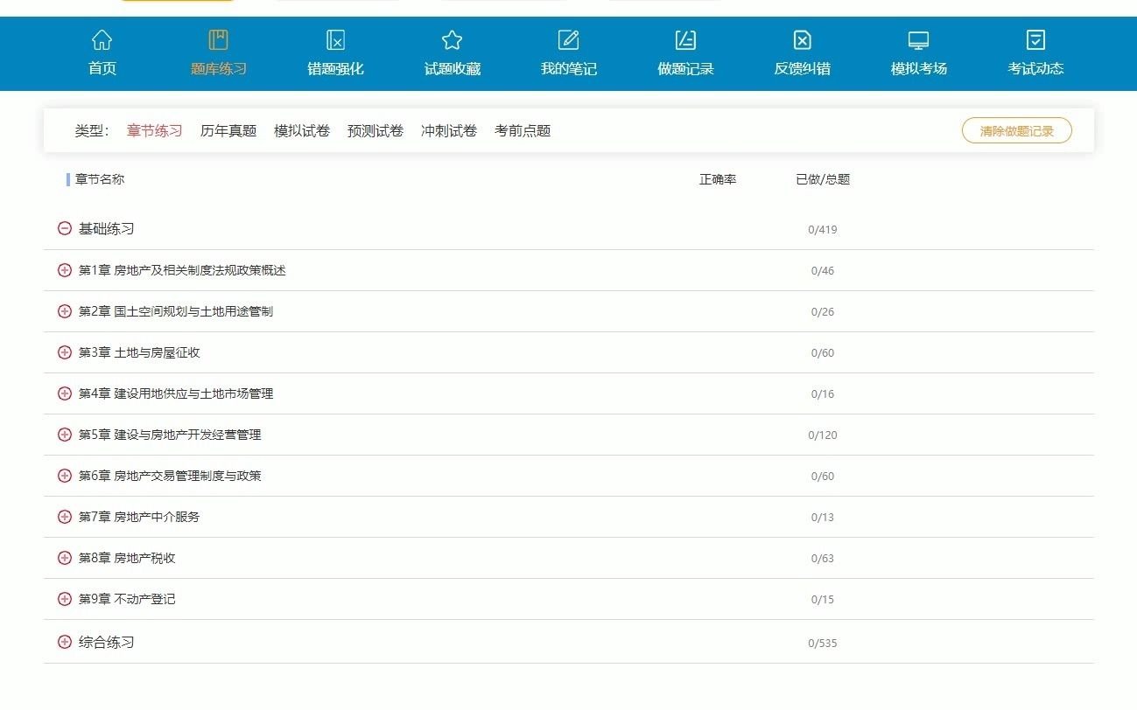Collapse 基础练习 section
This screenshot has height=710, width=1137.
64,228
